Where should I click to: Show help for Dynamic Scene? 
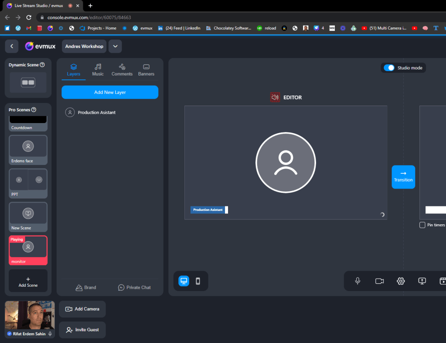[42, 65]
